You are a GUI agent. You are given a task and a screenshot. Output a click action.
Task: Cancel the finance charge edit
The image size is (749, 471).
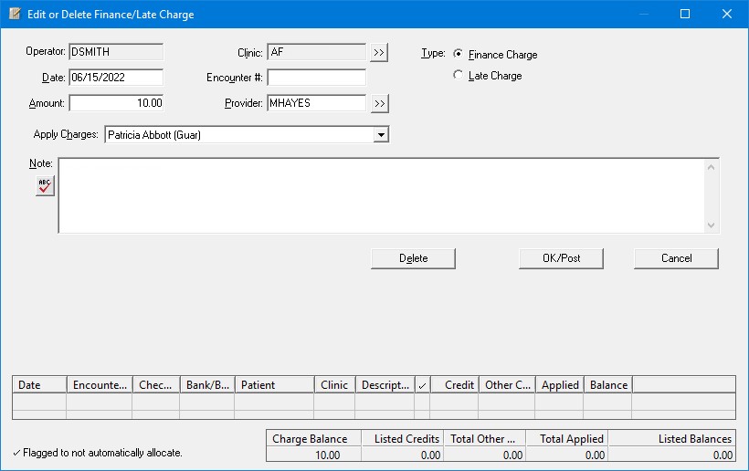676,258
